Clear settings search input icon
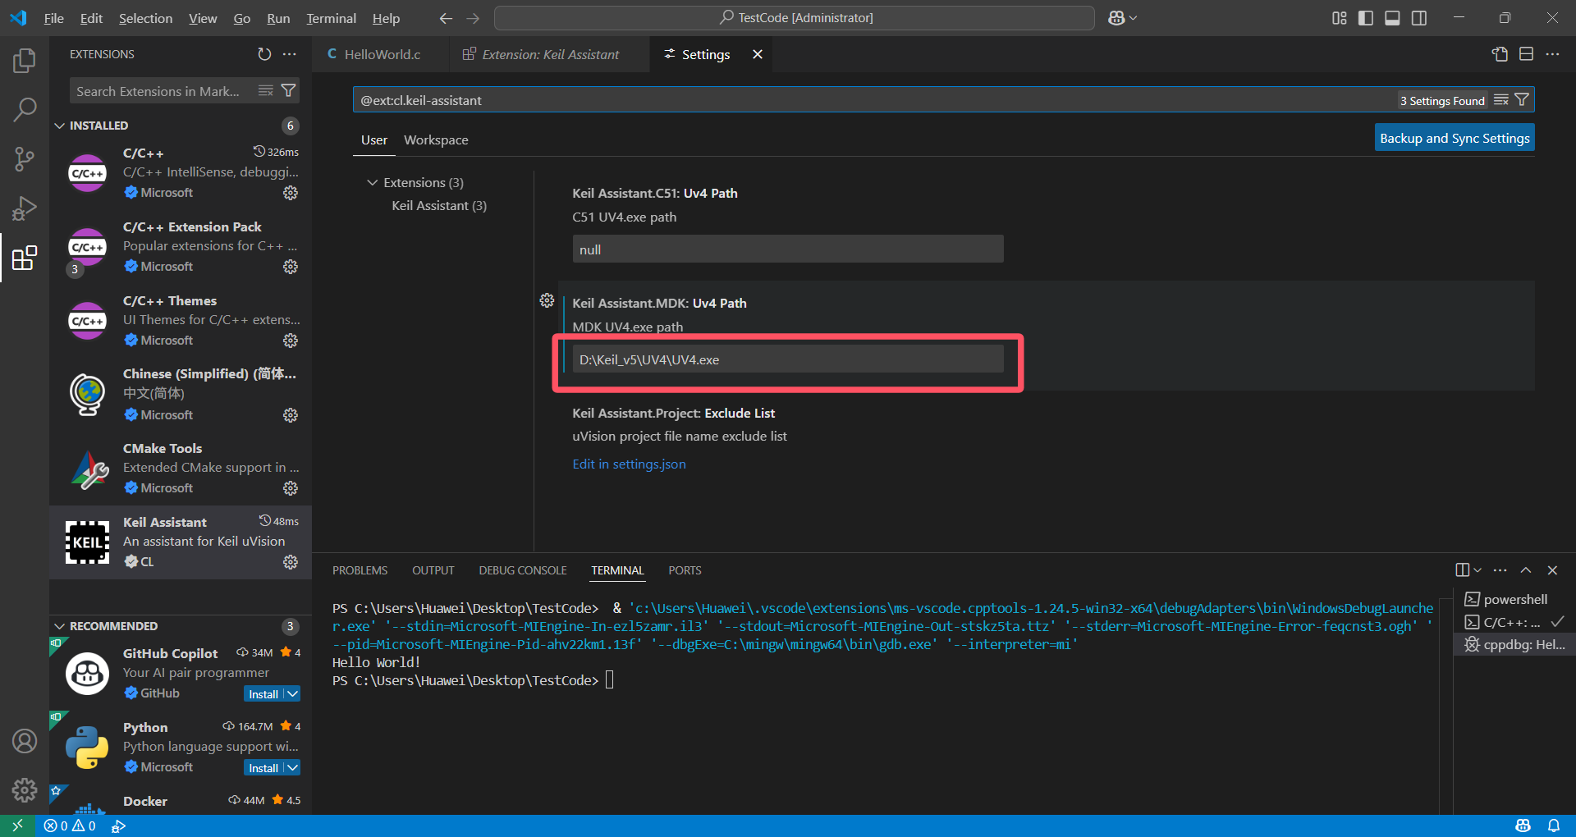Viewport: 1576px width, 837px height. point(1501,99)
